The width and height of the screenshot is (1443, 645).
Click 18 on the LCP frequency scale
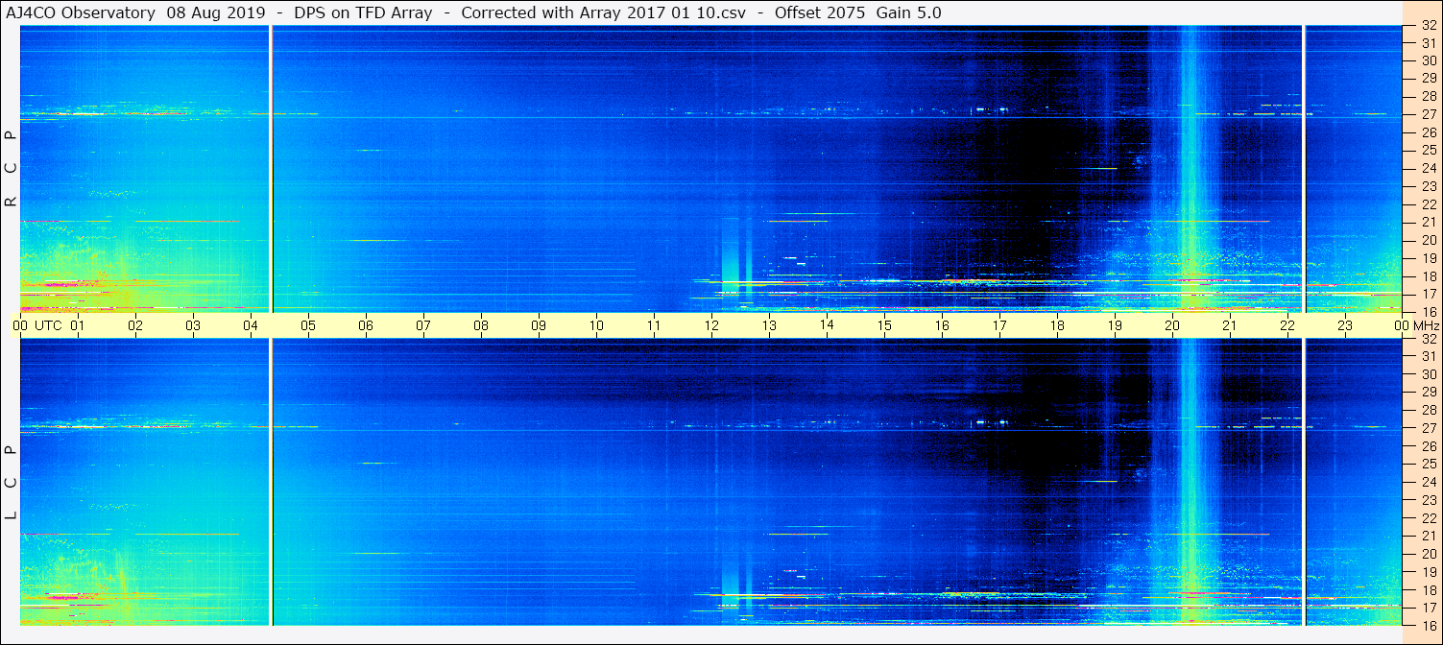click(x=1428, y=589)
